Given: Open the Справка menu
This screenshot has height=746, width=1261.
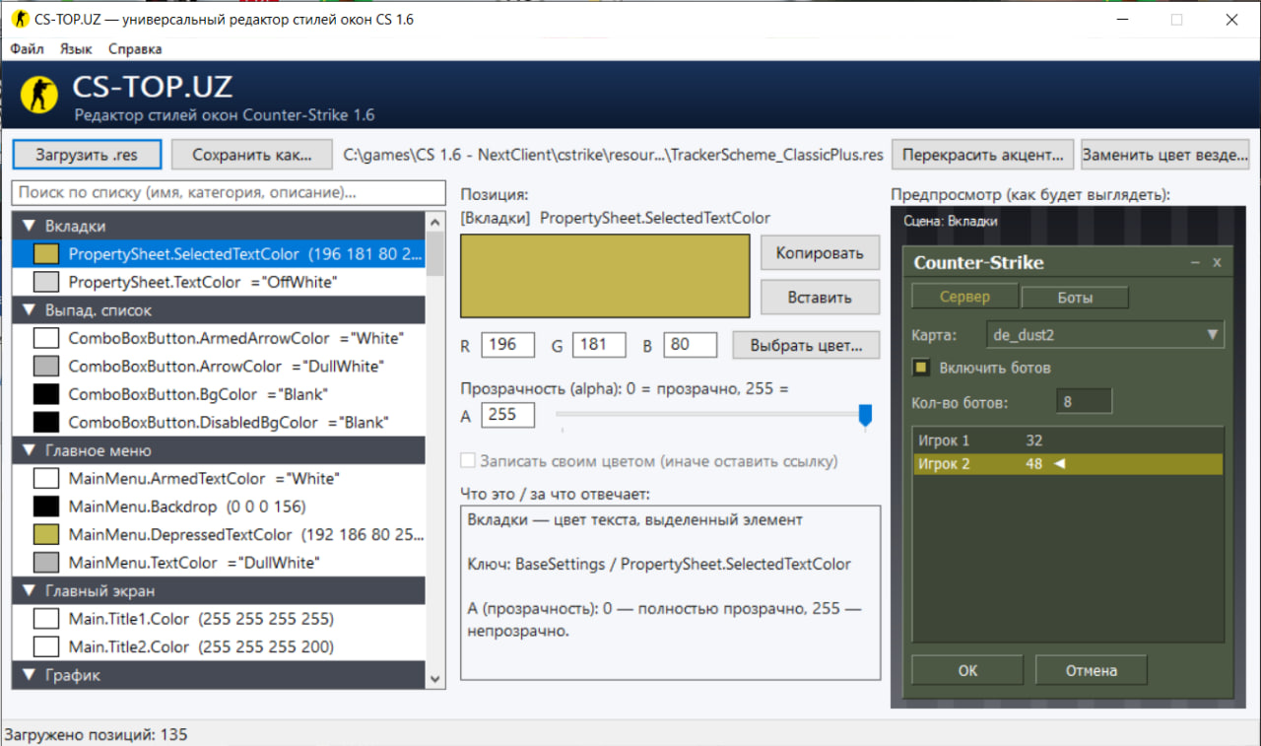Looking at the screenshot, I should point(135,48).
